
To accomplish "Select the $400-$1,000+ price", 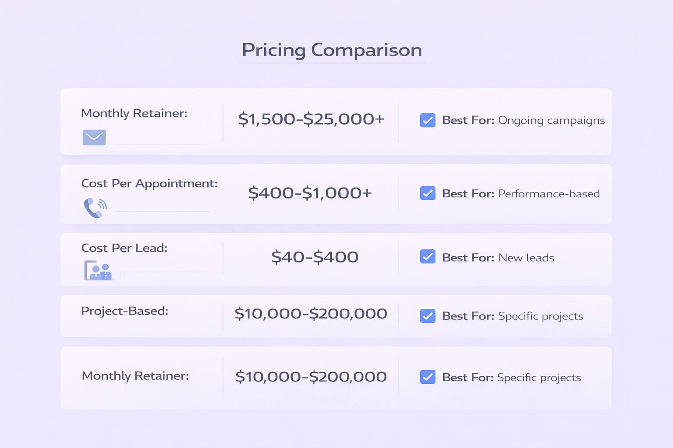I will tap(310, 193).
